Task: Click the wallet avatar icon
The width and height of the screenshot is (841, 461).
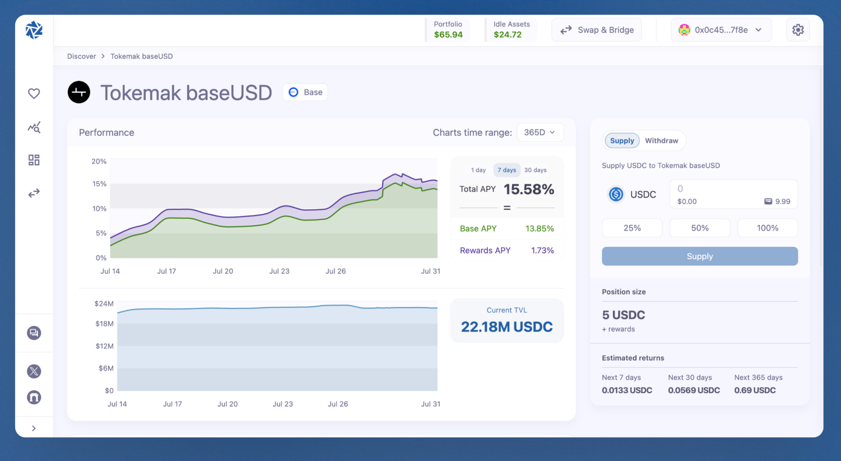Action: point(684,30)
